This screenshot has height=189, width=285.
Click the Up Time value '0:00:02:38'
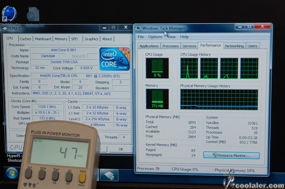click(x=248, y=138)
